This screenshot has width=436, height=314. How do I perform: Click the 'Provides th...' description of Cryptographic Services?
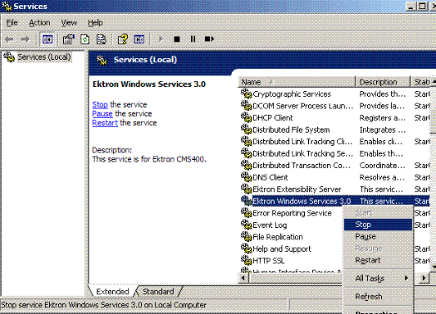(x=383, y=94)
